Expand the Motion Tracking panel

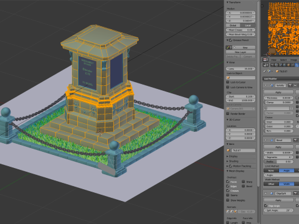(x=227, y=166)
